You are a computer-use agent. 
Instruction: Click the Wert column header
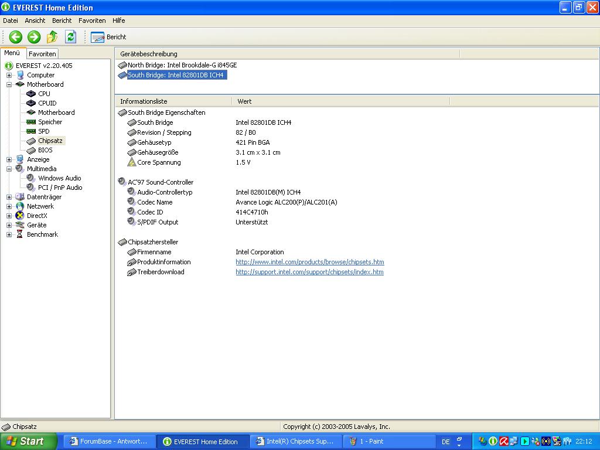340,101
